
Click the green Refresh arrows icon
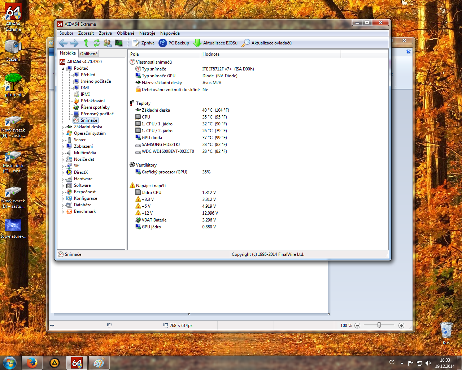tap(96, 43)
